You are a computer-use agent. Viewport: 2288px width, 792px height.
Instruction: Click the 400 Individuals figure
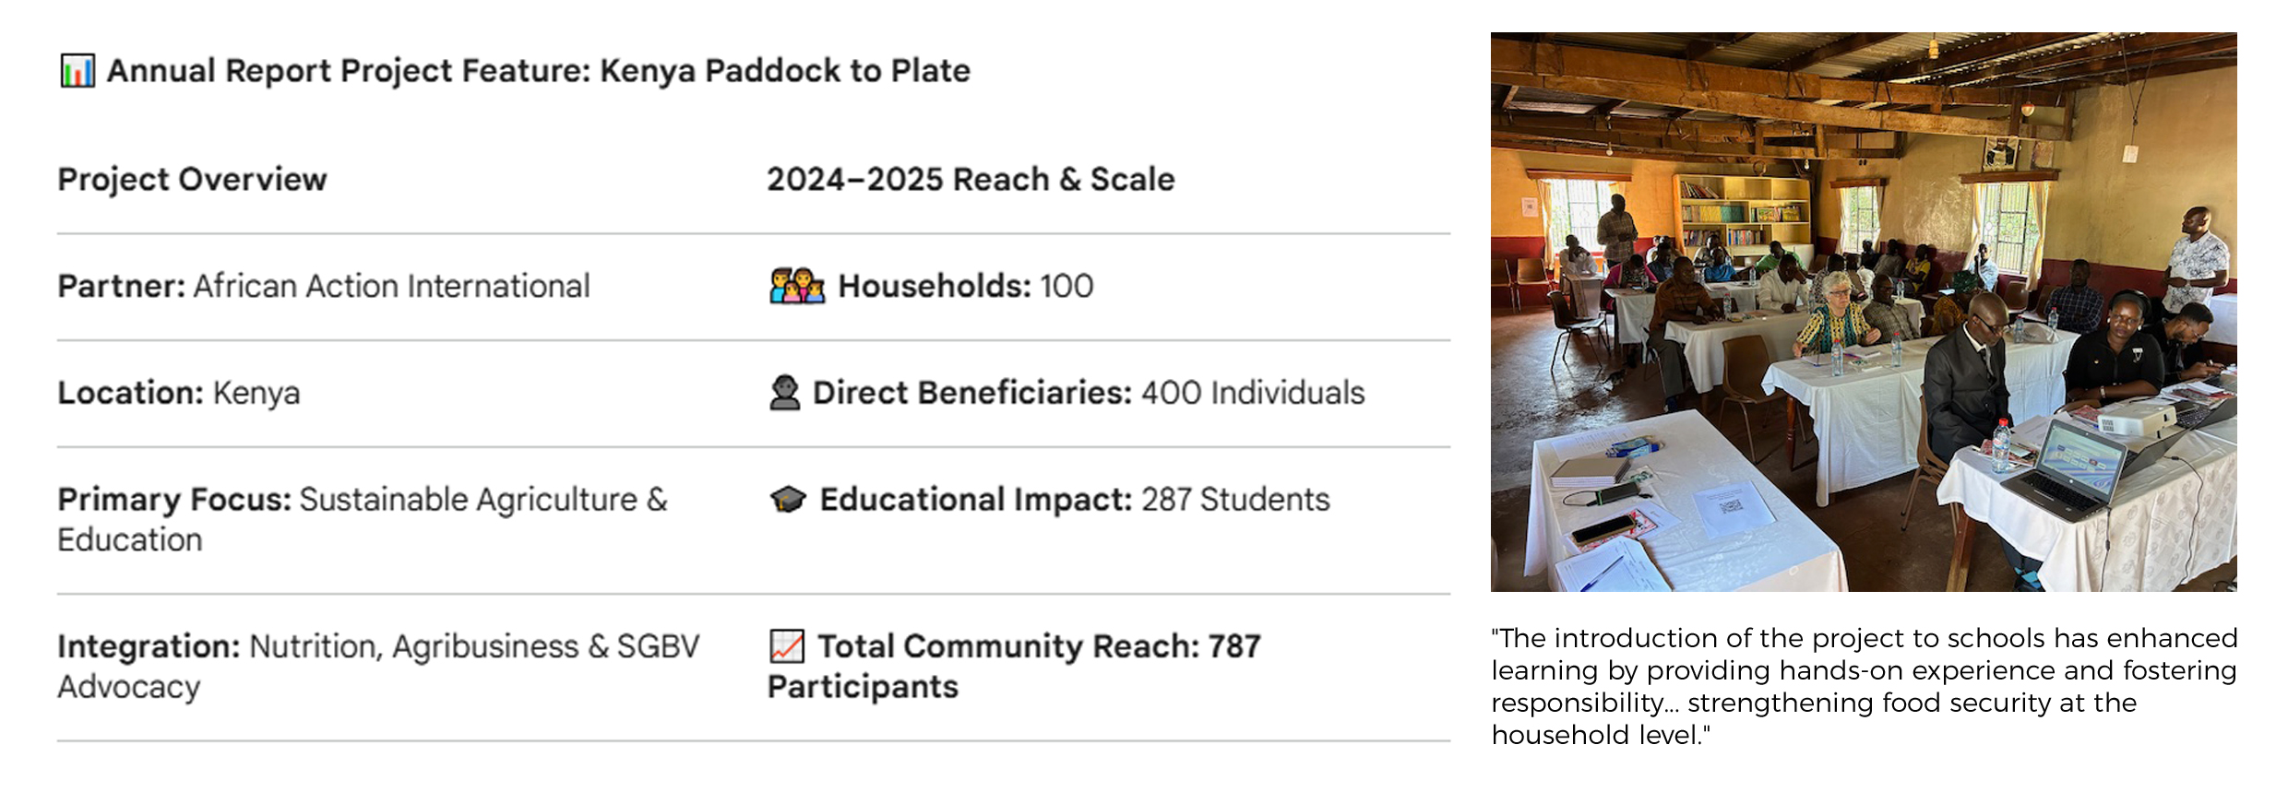[1252, 393]
